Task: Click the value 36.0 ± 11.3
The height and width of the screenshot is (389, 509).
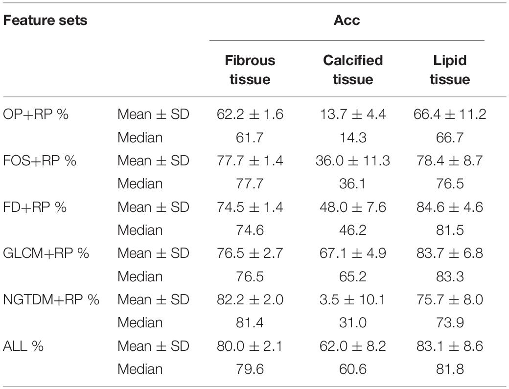Action: (x=353, y=160)
